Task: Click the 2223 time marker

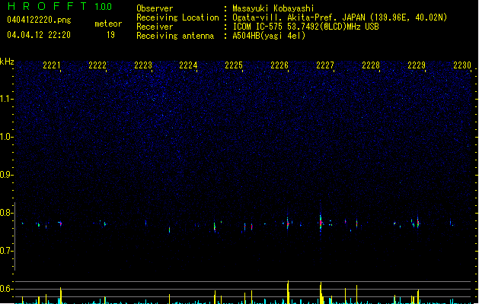Action: click(x=143, y=65)
